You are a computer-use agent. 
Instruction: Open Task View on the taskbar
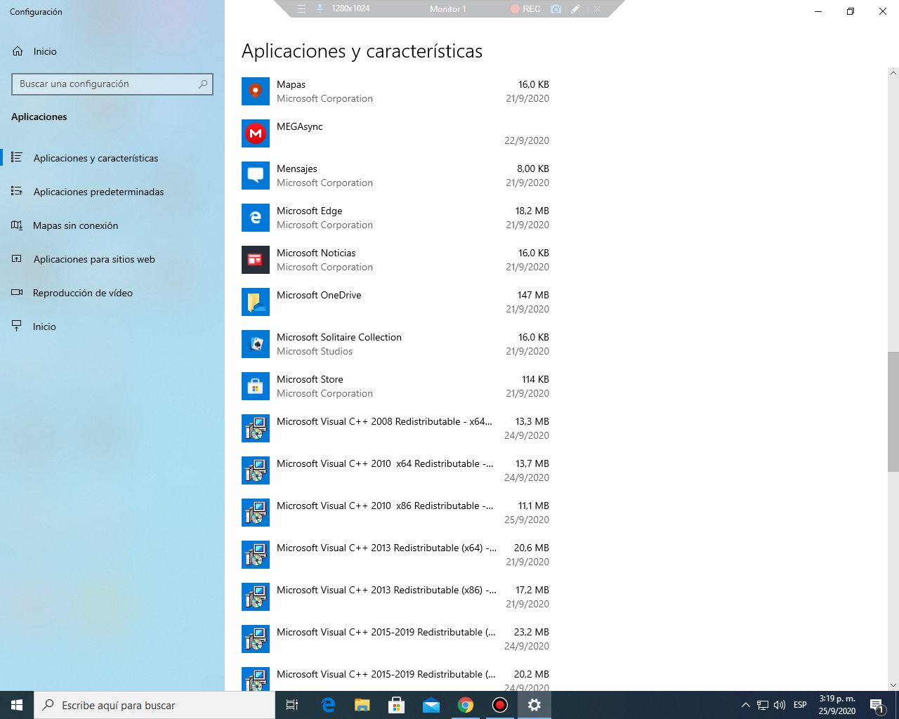tap(292, 705)
